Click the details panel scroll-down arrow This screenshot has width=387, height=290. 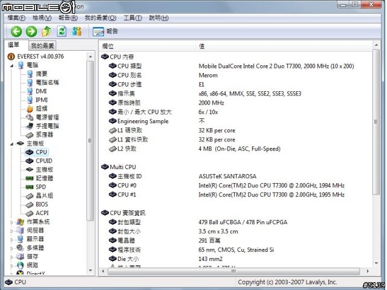coord(376,263)
